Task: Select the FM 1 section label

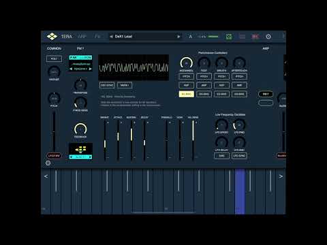Action: [80, 48]
